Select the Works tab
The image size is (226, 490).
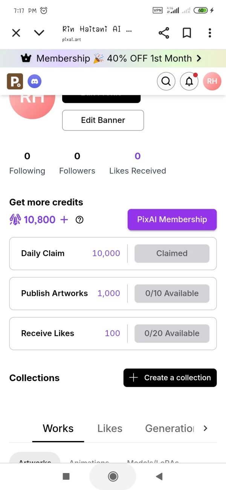pos(58,429)
